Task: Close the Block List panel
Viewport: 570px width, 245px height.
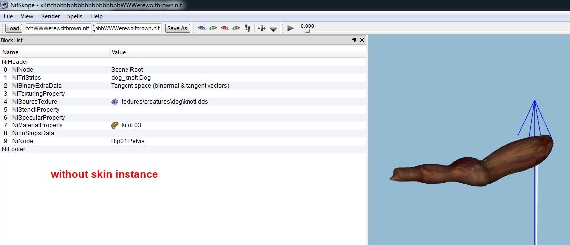Action: (361, 40)
